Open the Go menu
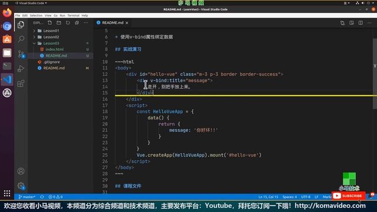377x212 pixels. (x=55, y=15)
